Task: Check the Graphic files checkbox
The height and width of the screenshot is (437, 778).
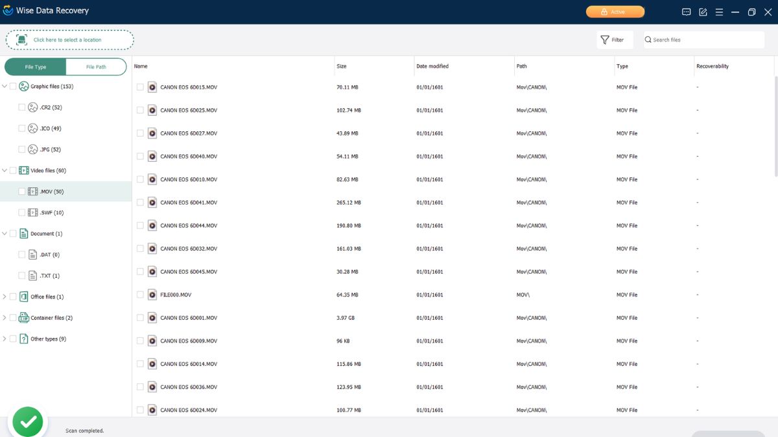Action: [13, 86]
